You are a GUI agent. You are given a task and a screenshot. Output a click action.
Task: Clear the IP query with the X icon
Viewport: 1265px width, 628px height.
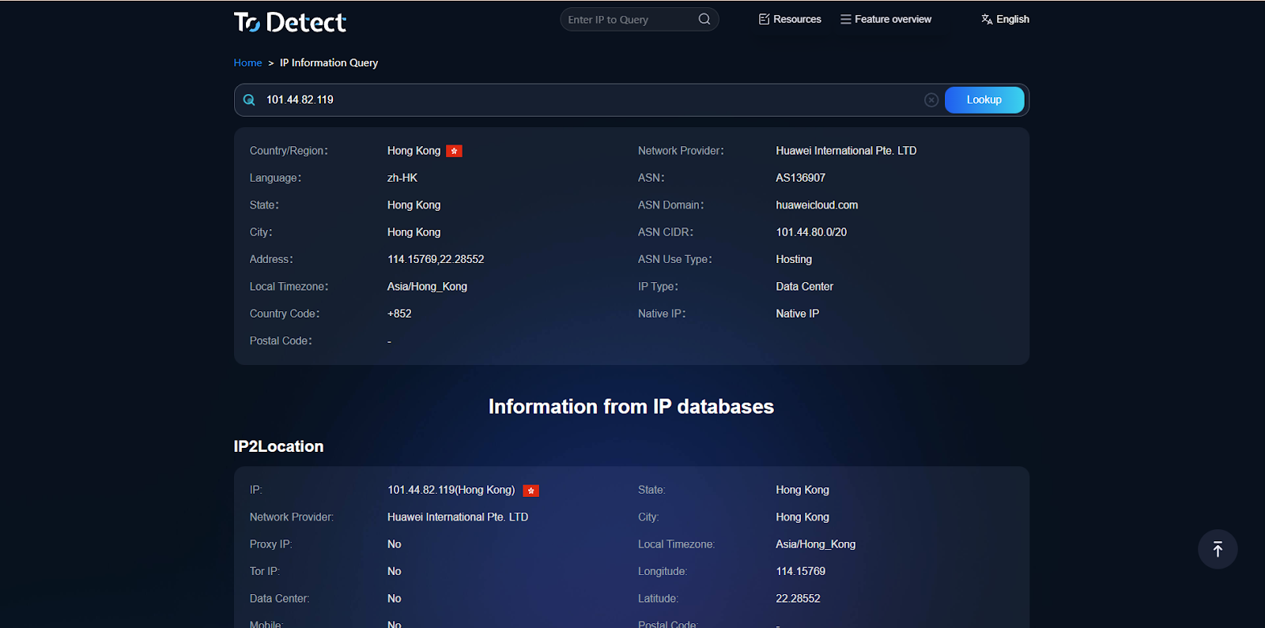(x=931, y=100)
